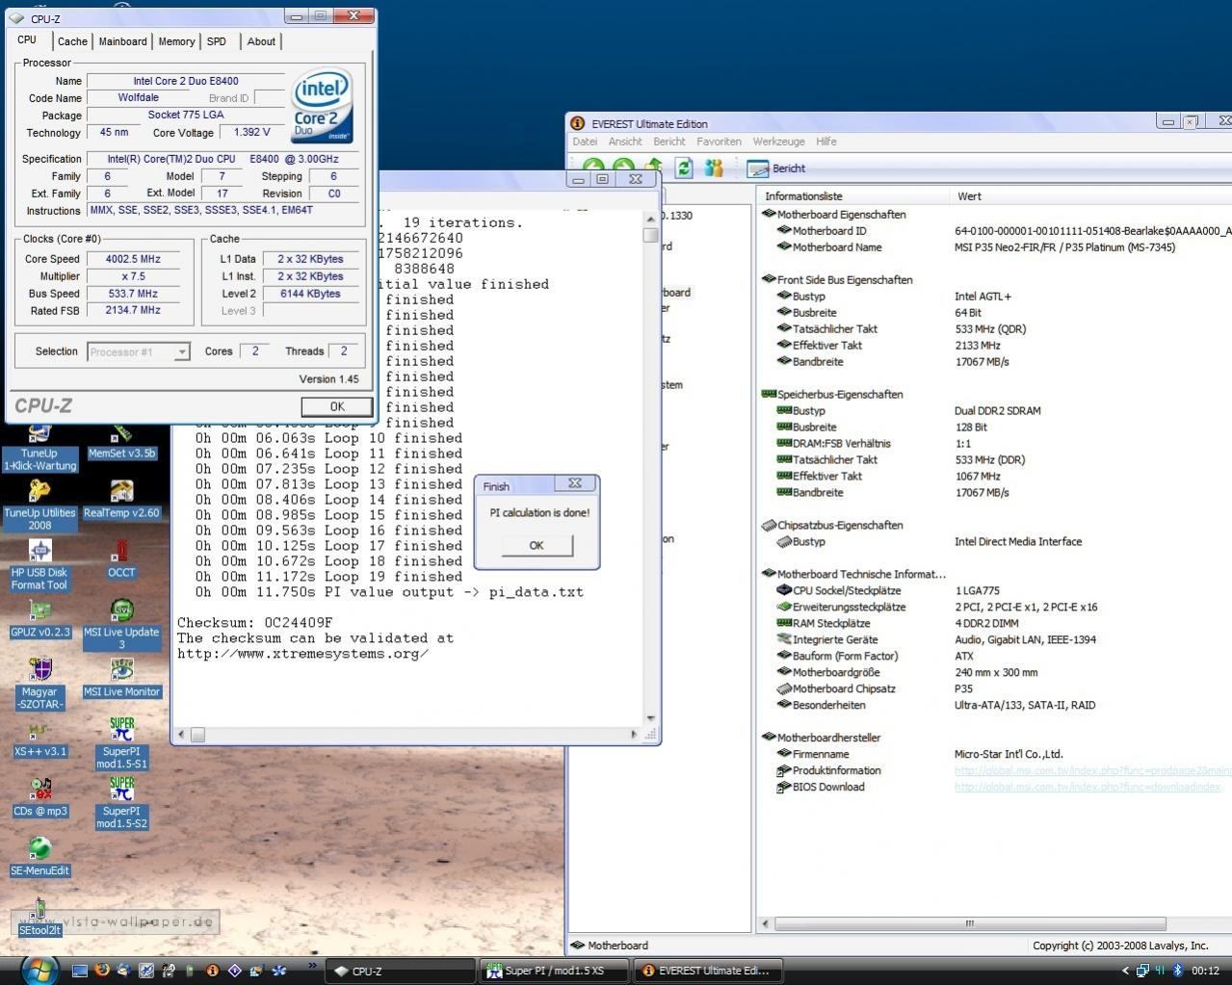
Task: Click Show Desktop quick launch icon
Action: coord(79,971)
